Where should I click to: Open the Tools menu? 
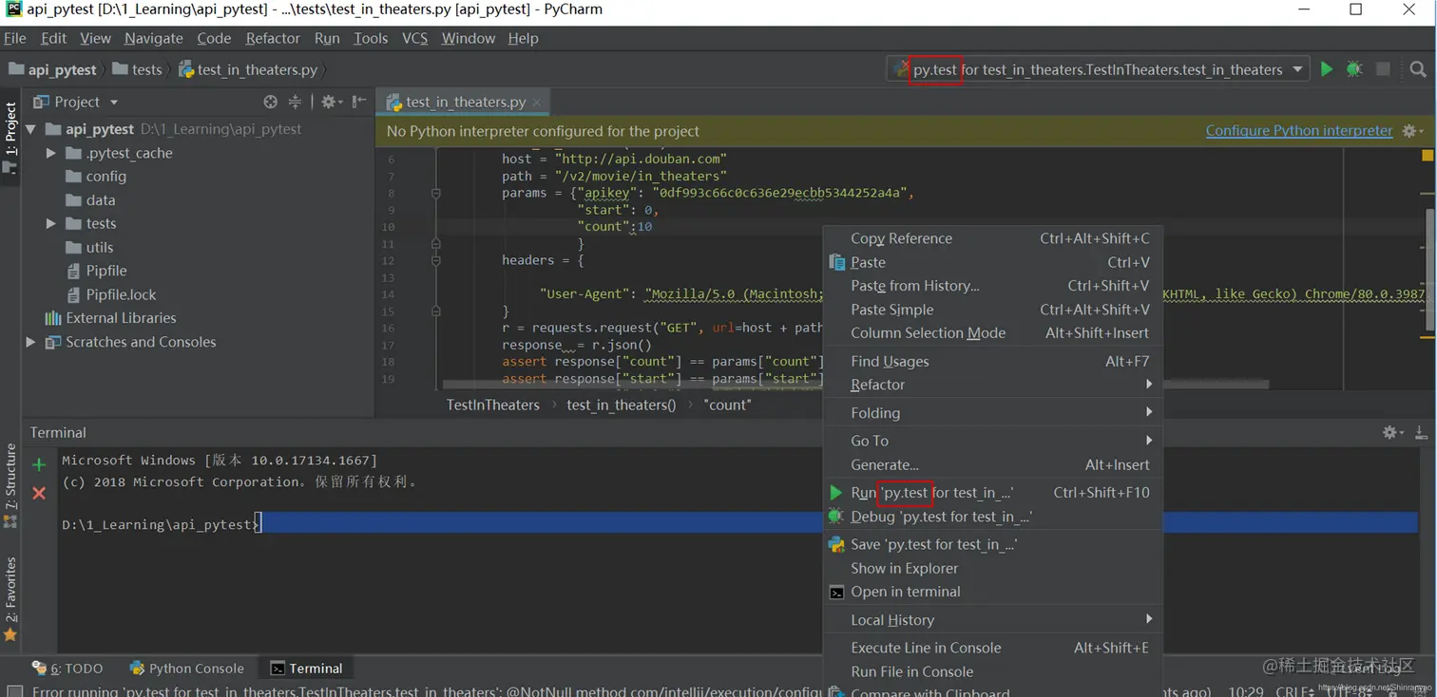(371, 38)
